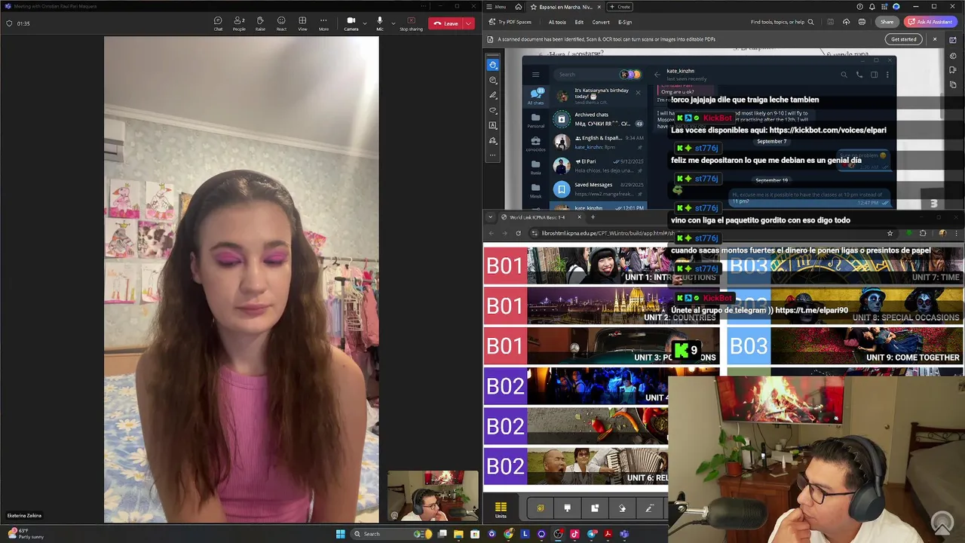Open the React emoji menu in Teams
The width and height of the screenshot is (965, 543).
pos(281,23)
